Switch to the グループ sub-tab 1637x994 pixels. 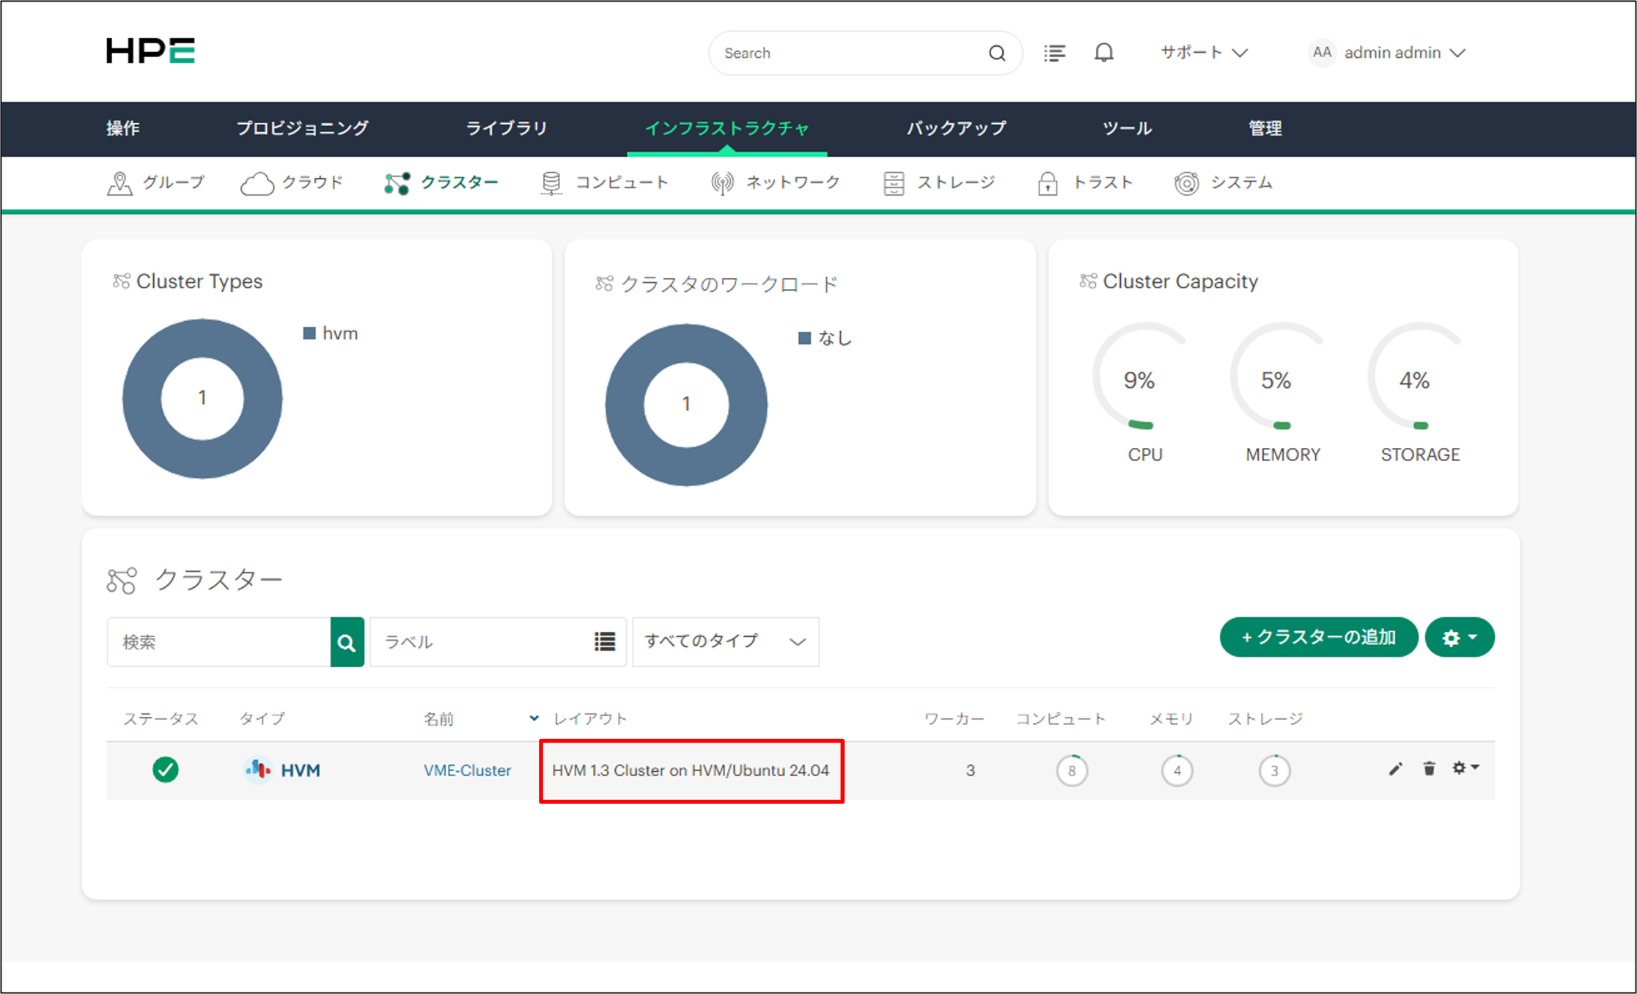(155, 183)
